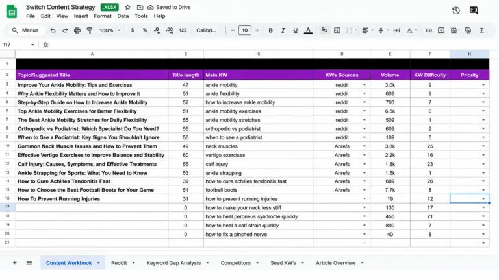Viewport: 499px width, 280px height.
Task: Open the Google Sheets home icon
Action: (12, 12)
